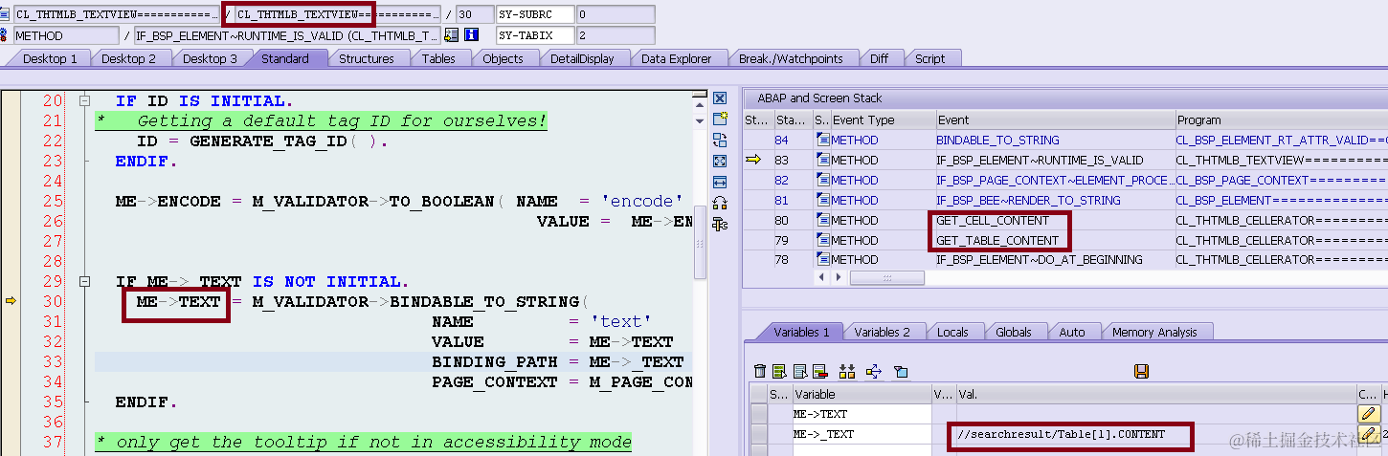Viewport: 1388px width, 456px height.
Task: Click the delete row icon with the red bar
Action: tap(821, 371)
